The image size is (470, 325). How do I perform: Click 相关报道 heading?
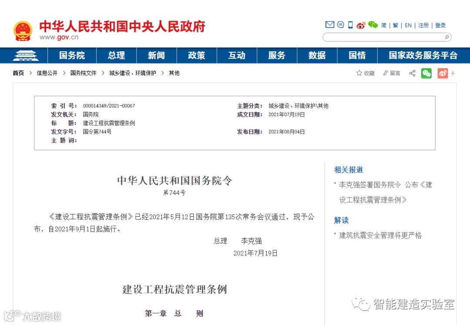coord(348,170)
